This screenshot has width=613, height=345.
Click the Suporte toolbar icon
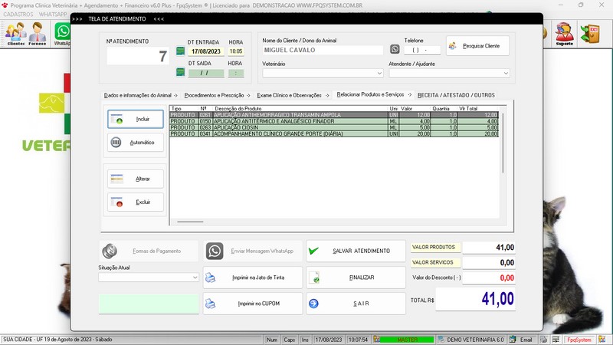565,33
